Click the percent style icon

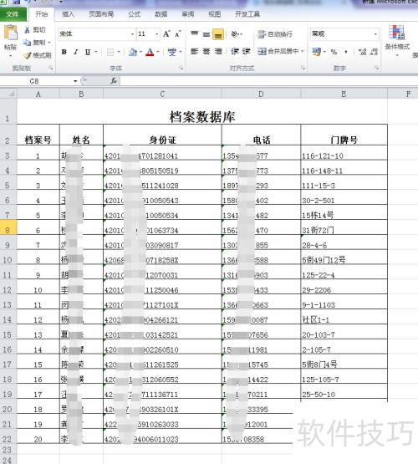[x=334, y=52]
